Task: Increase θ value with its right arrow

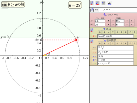Action: [113, 25]
